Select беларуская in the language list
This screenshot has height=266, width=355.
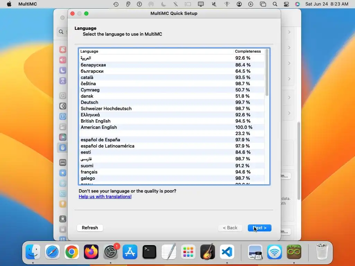(x=172, y=65)
